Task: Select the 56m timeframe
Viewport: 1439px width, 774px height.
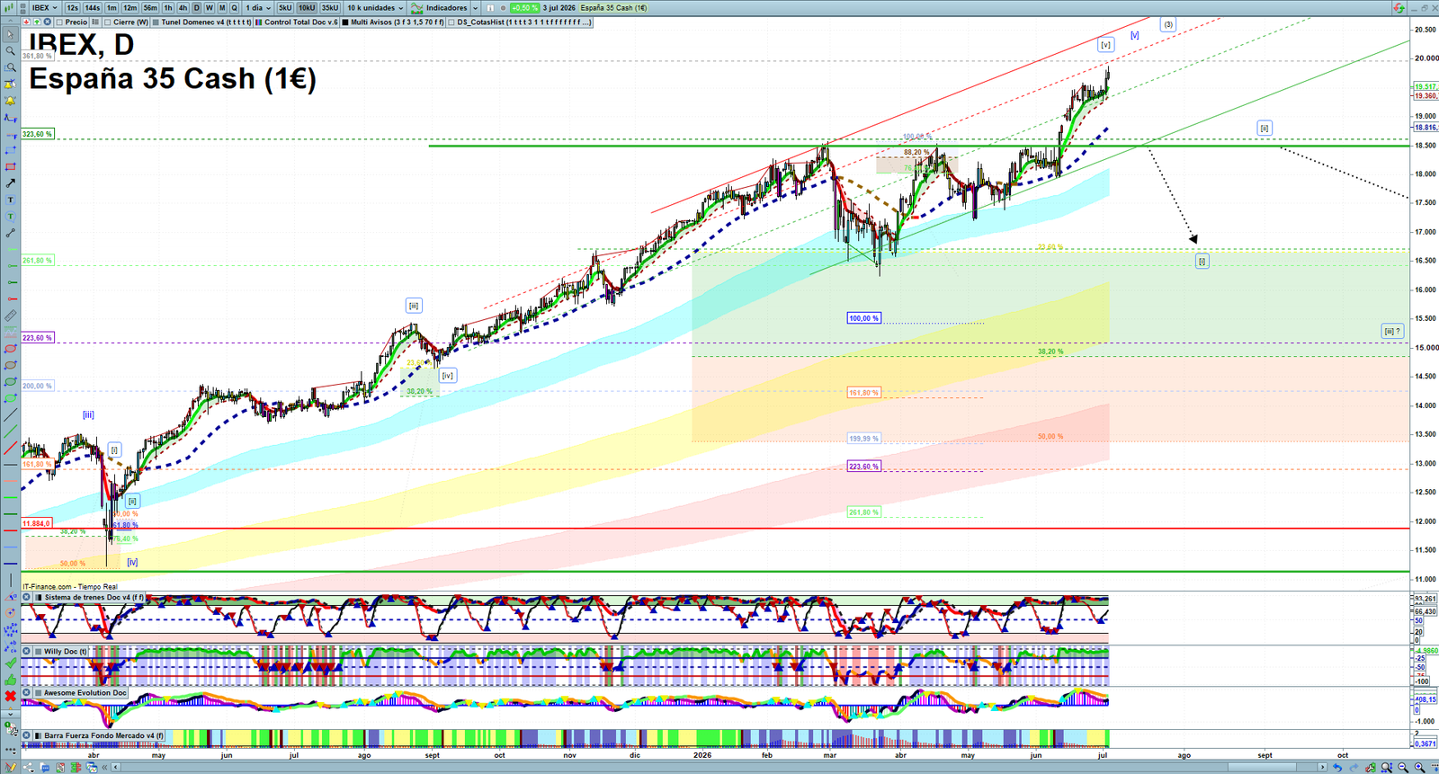Action: [150, 7]
